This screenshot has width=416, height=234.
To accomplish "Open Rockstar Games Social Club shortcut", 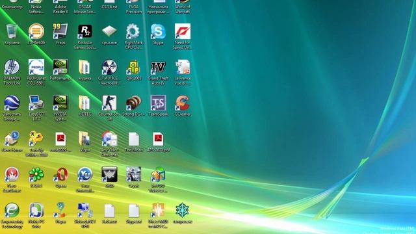I will (x=84, y=31).
